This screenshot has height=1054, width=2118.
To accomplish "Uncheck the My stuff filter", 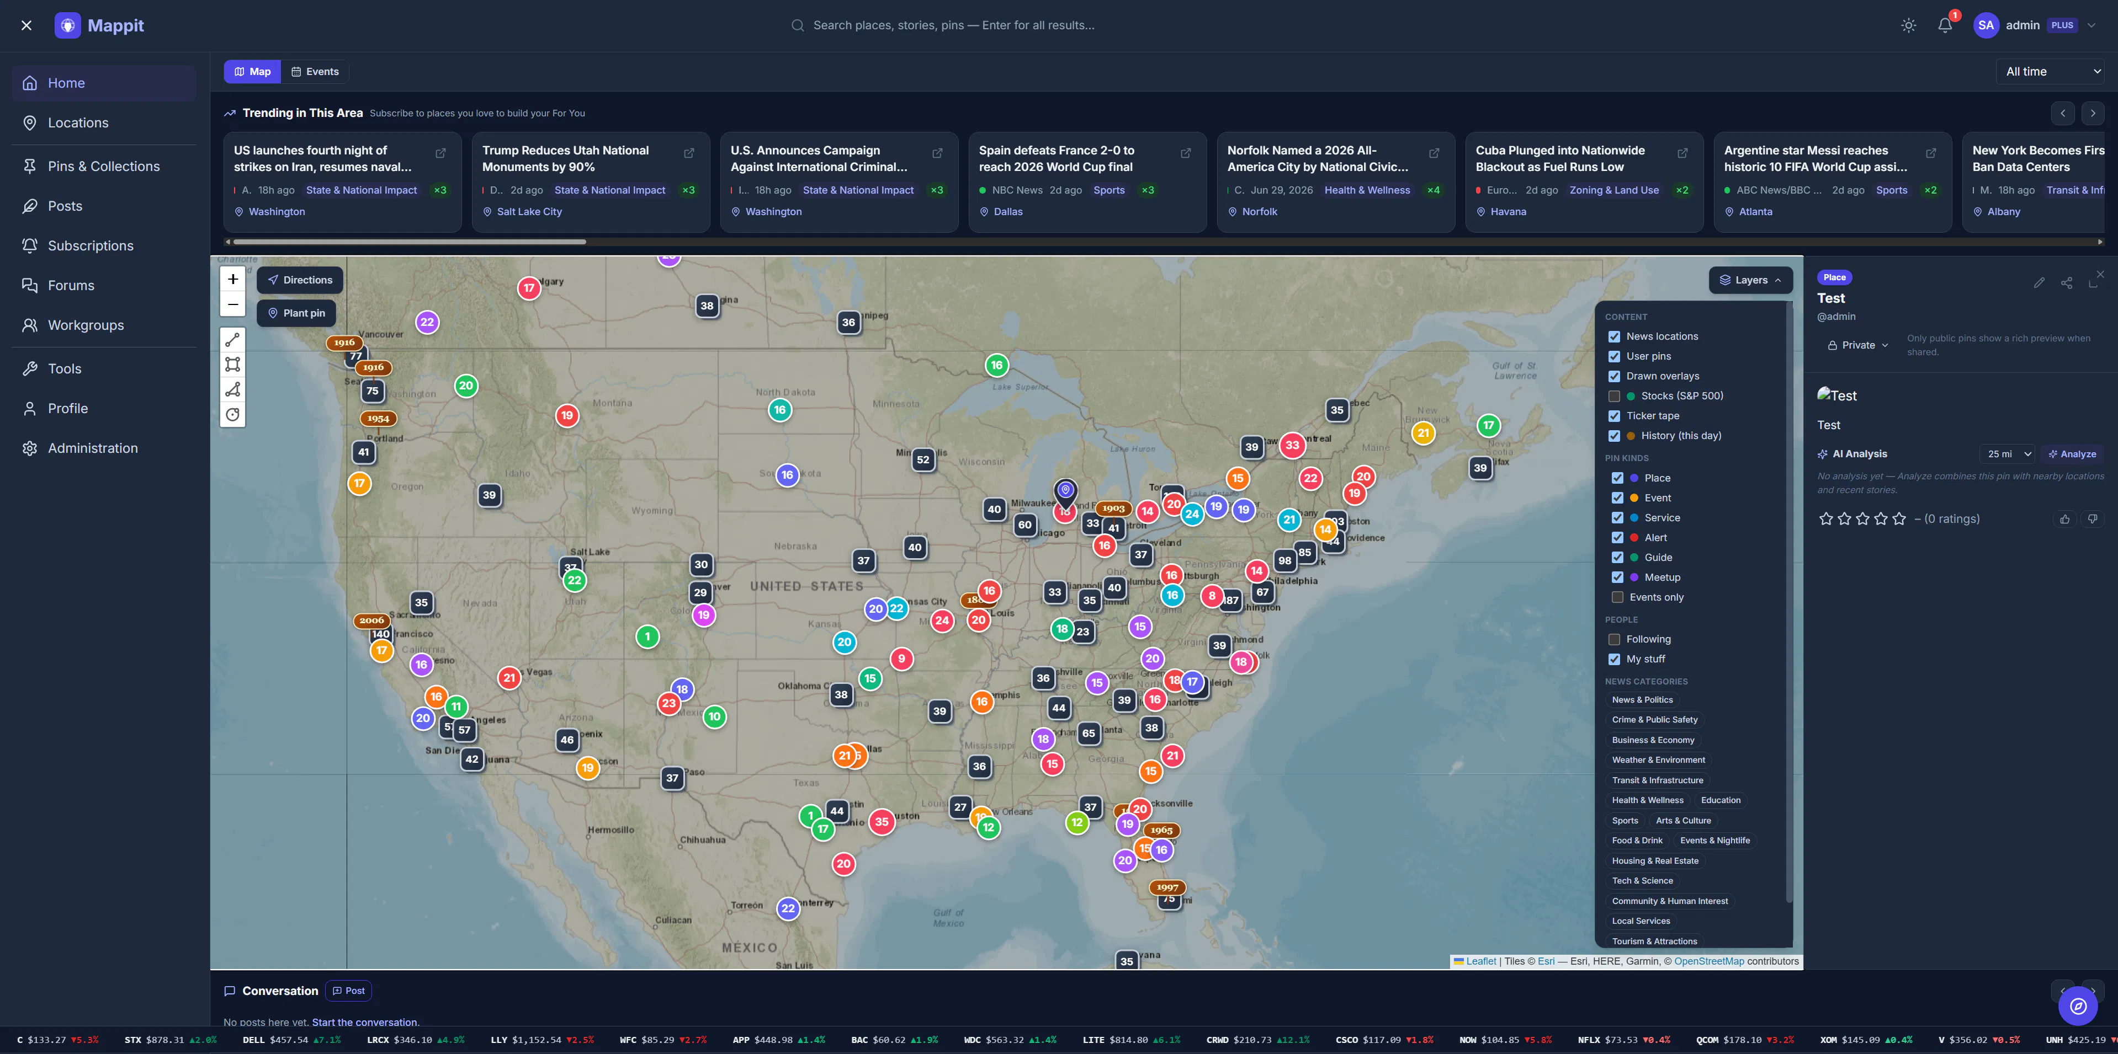I will pos(1614,660).
